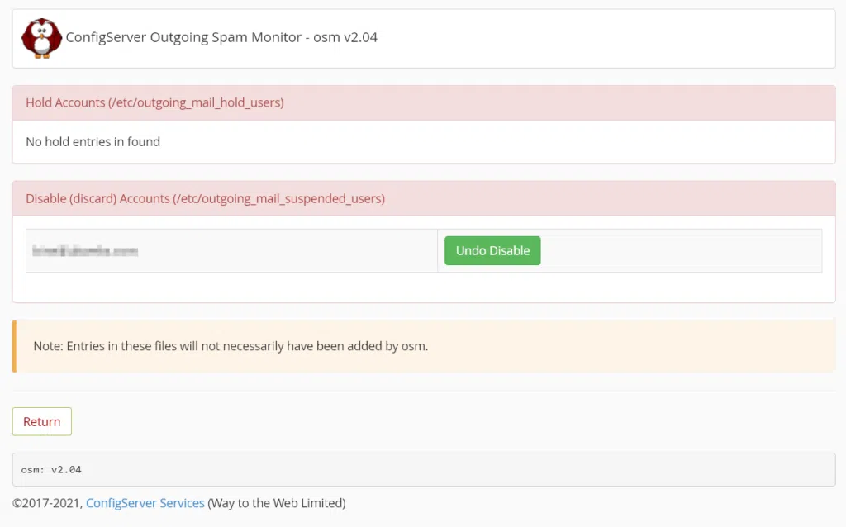Screen dimensions: 846x527
Task: Click the ConfigServer owl logo icon
Action: click(41, 38)
